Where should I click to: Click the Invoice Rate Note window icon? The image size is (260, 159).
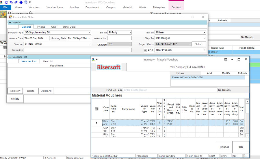click(x=10, y=17)
